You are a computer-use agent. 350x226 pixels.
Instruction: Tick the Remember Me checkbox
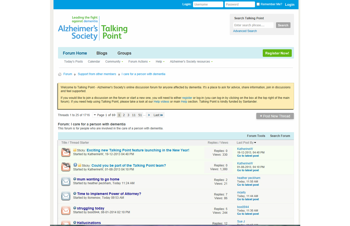(258, 4)
